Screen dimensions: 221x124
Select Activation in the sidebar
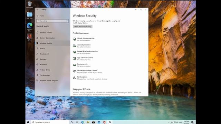[52, 65]
